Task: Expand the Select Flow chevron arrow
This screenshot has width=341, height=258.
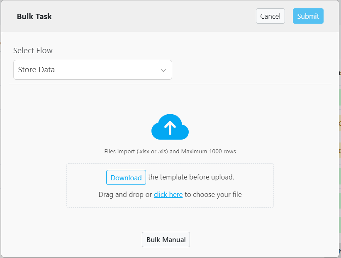Action: 163,70
